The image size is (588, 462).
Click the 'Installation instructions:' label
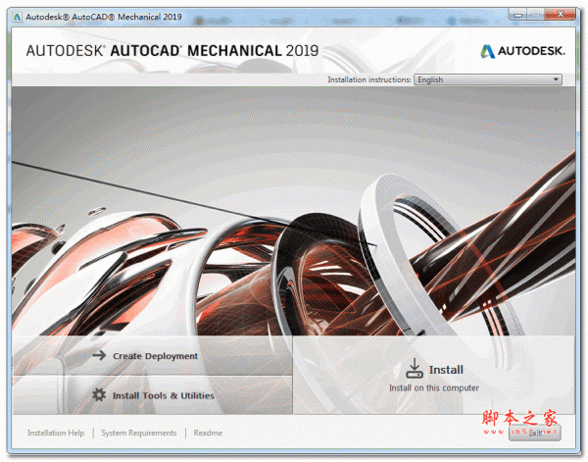[x=369, y=79]
